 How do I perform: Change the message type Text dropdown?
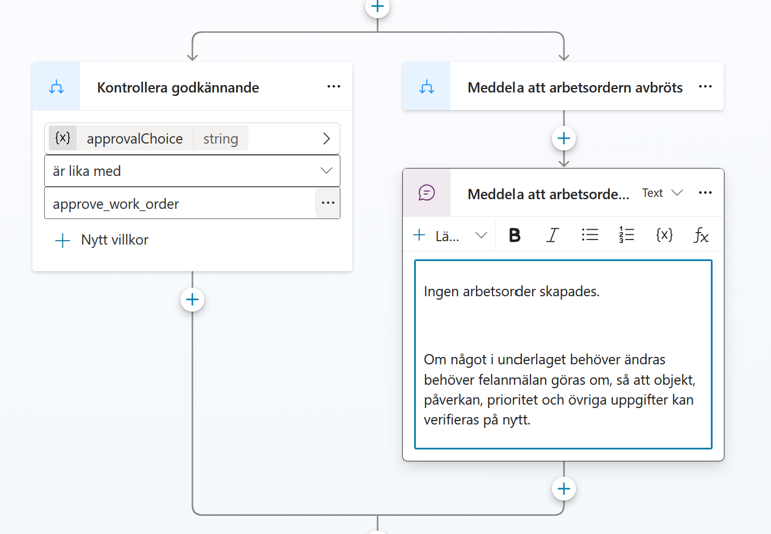coord(662,193)
